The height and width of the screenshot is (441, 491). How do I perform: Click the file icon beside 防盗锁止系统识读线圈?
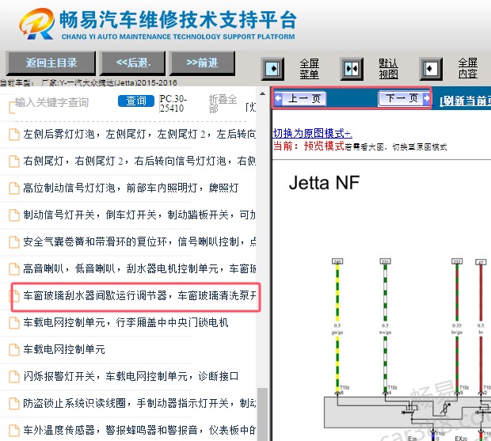pos(13,404)
